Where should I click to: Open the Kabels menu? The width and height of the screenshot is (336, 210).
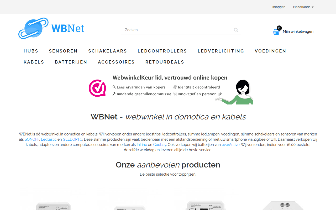pos(34,62)
